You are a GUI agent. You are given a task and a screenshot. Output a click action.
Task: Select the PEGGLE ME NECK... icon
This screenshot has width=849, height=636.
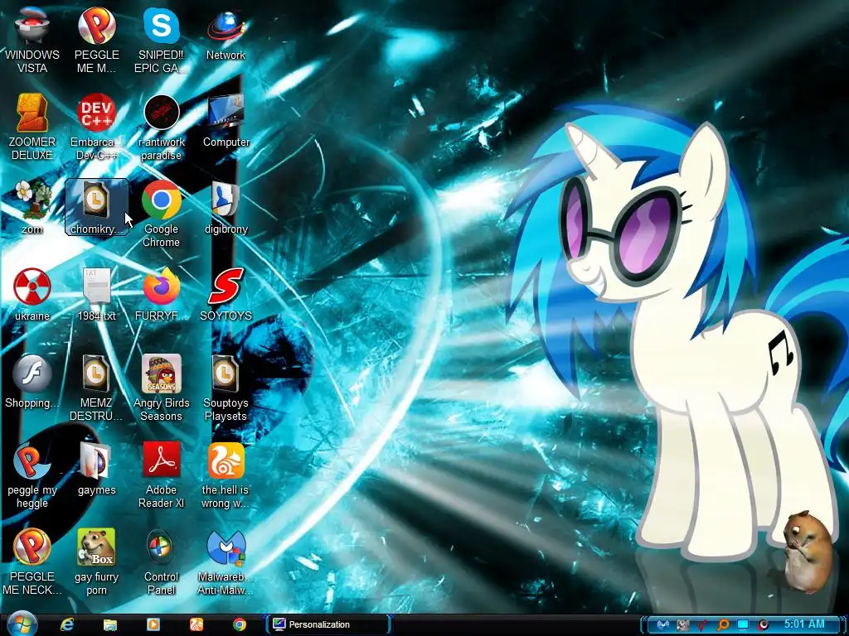click(32, 561)
